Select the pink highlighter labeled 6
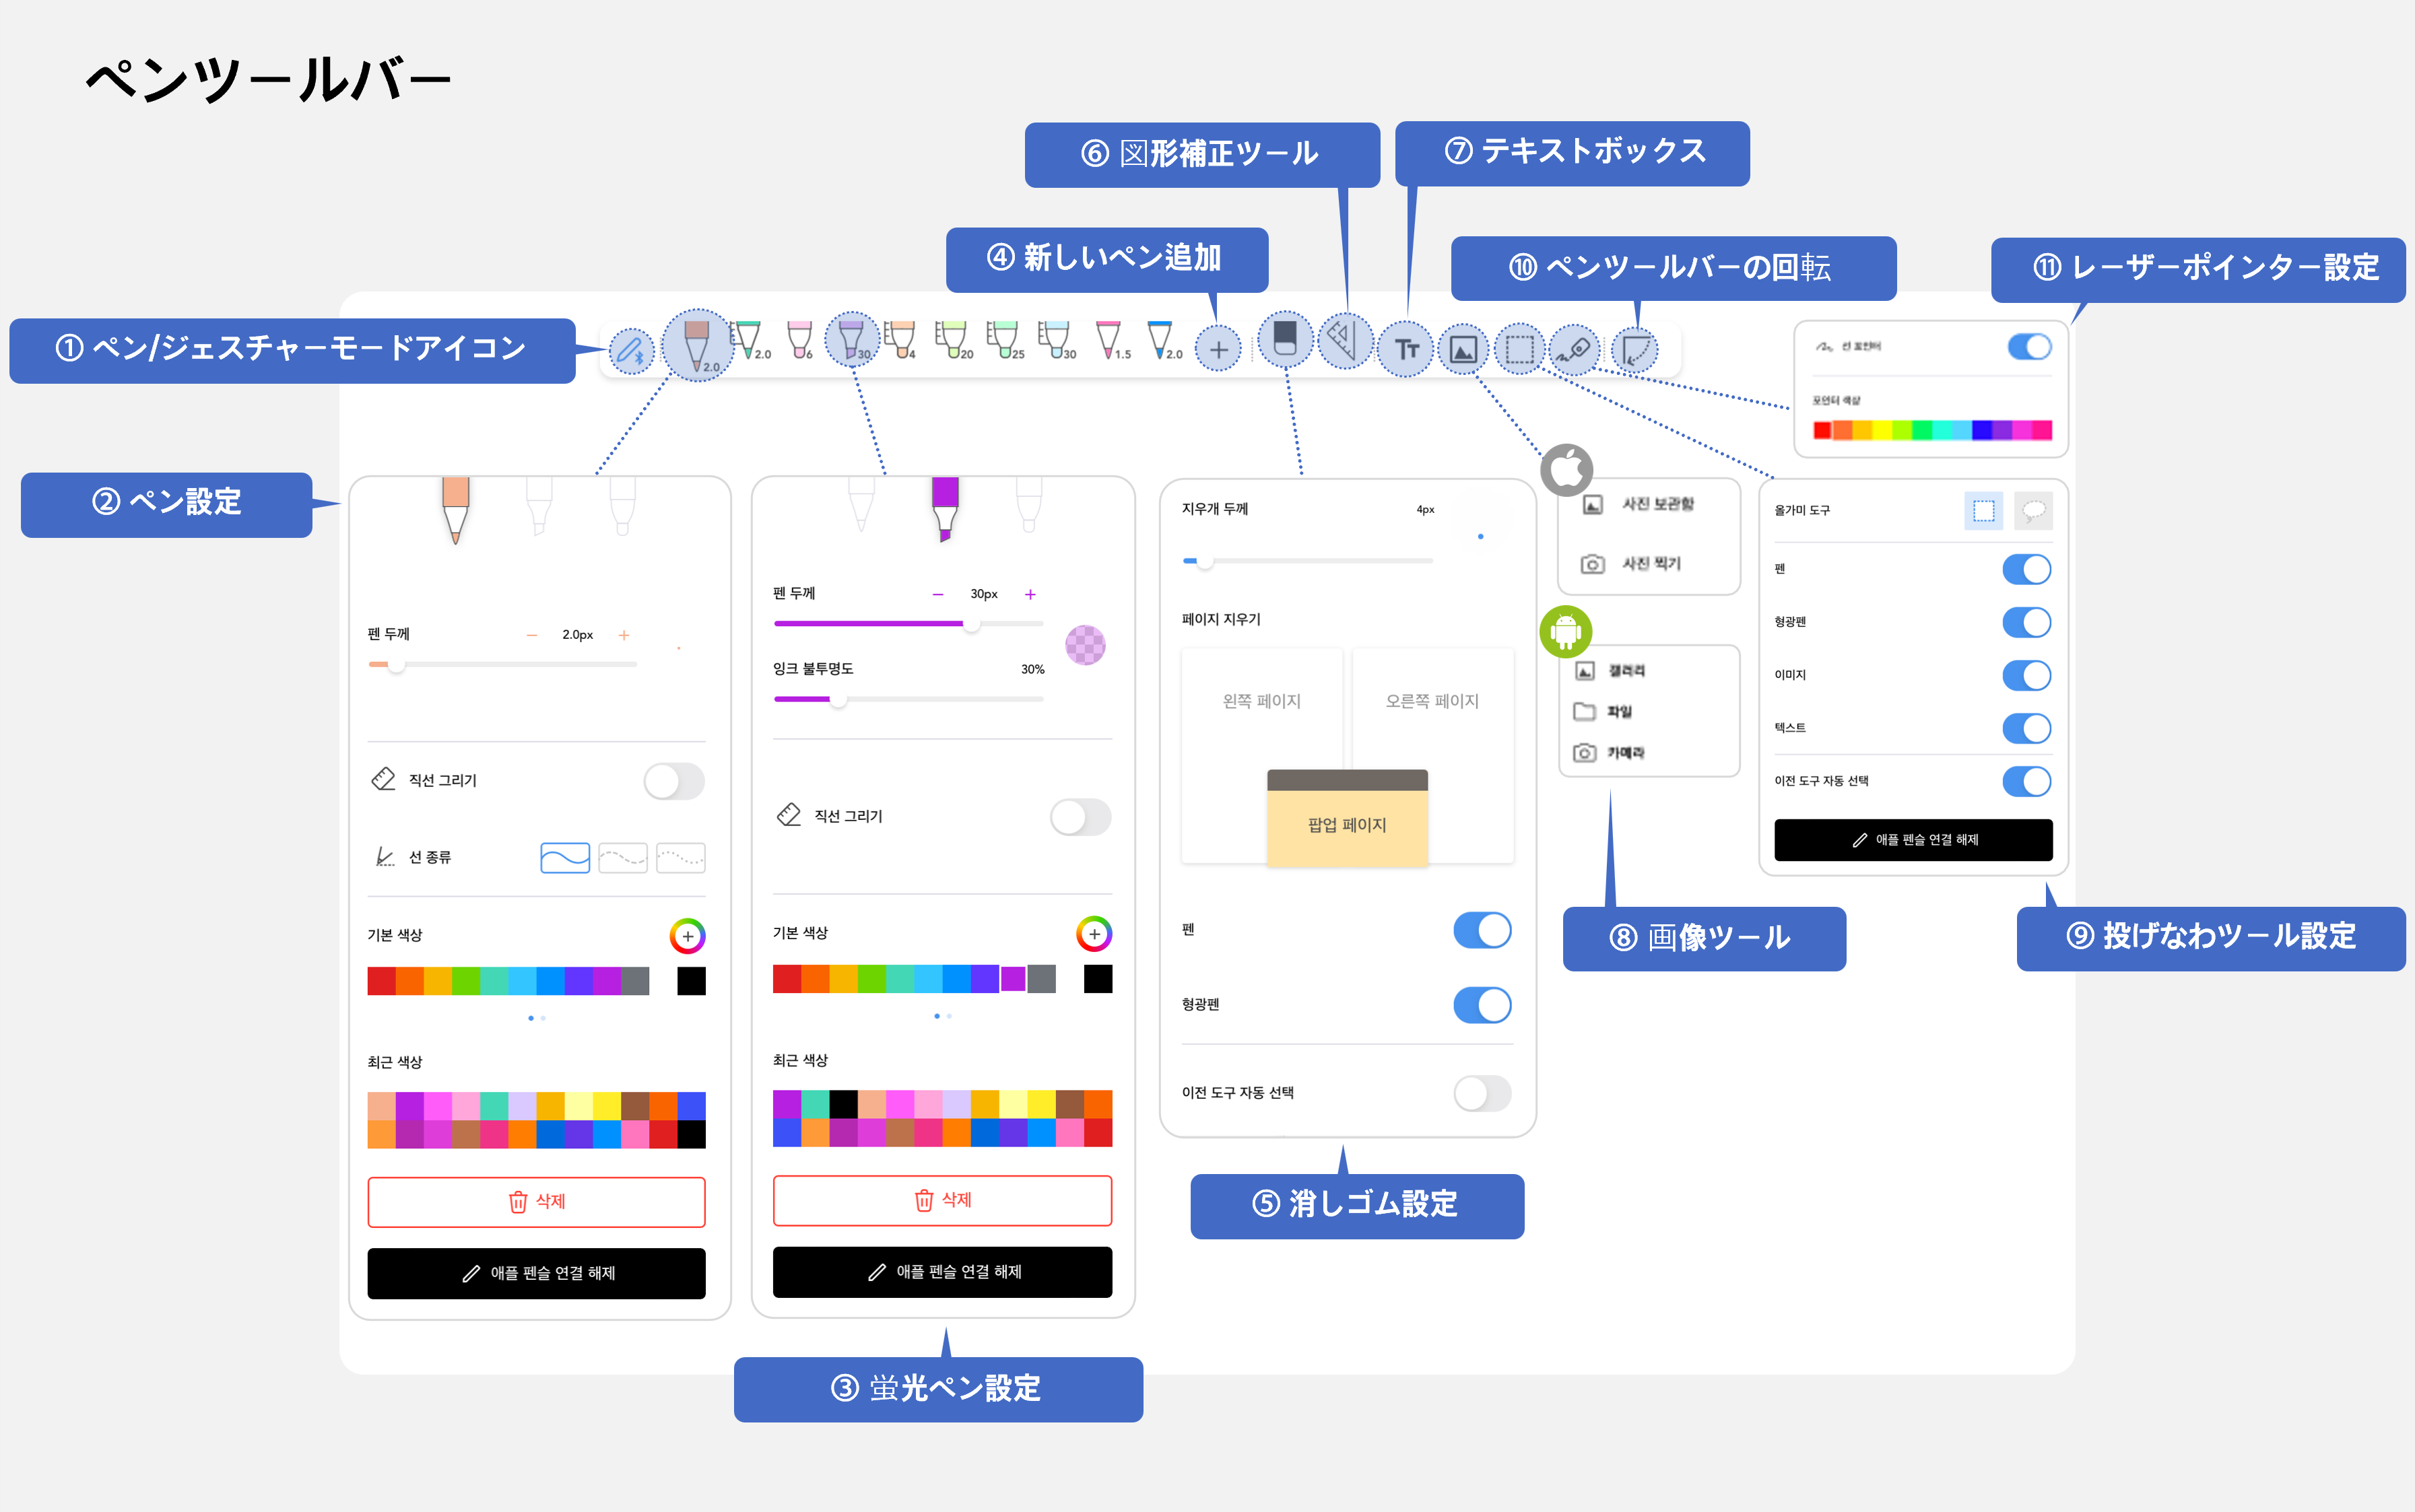The height and width of the screenshot is (1512, 2415). (800, 340)
